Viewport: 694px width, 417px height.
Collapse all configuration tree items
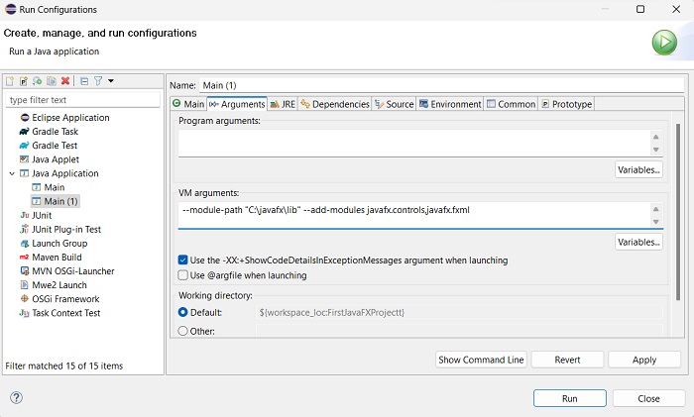[84, 81]
